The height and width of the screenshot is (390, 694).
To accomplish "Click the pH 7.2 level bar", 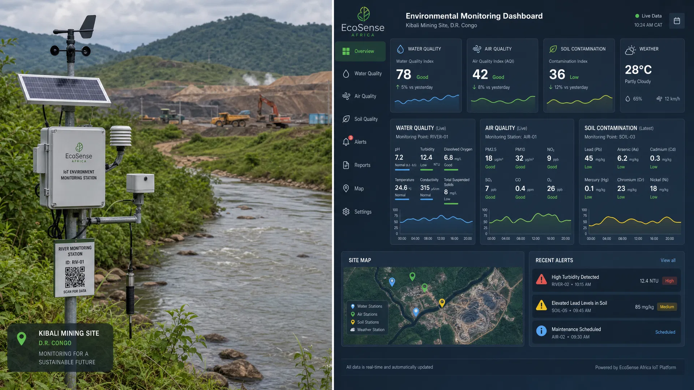I will point(402,170).
